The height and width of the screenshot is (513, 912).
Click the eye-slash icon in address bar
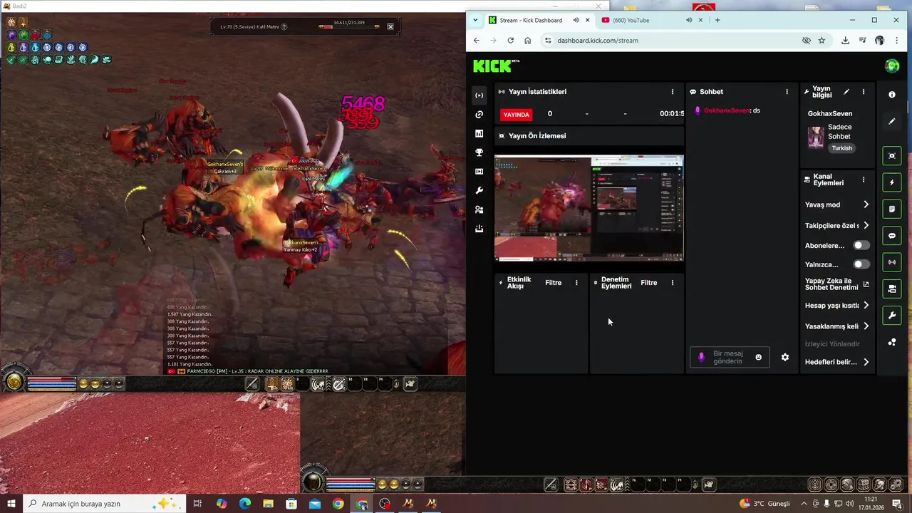[807, 41]
